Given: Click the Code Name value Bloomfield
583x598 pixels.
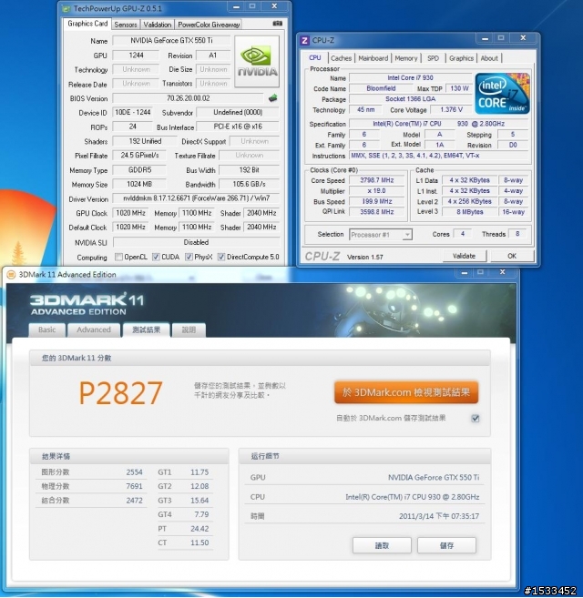Looking at the screenshot, I should point(381,88).
